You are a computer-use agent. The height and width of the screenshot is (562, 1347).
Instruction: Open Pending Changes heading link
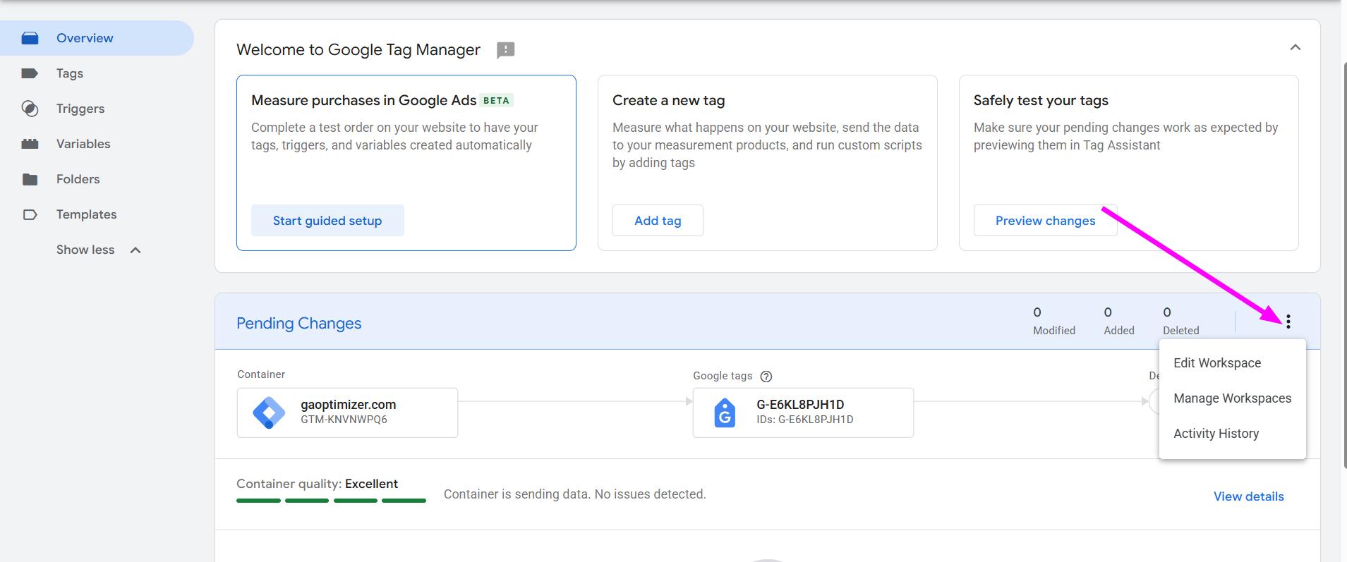(298, 323)
